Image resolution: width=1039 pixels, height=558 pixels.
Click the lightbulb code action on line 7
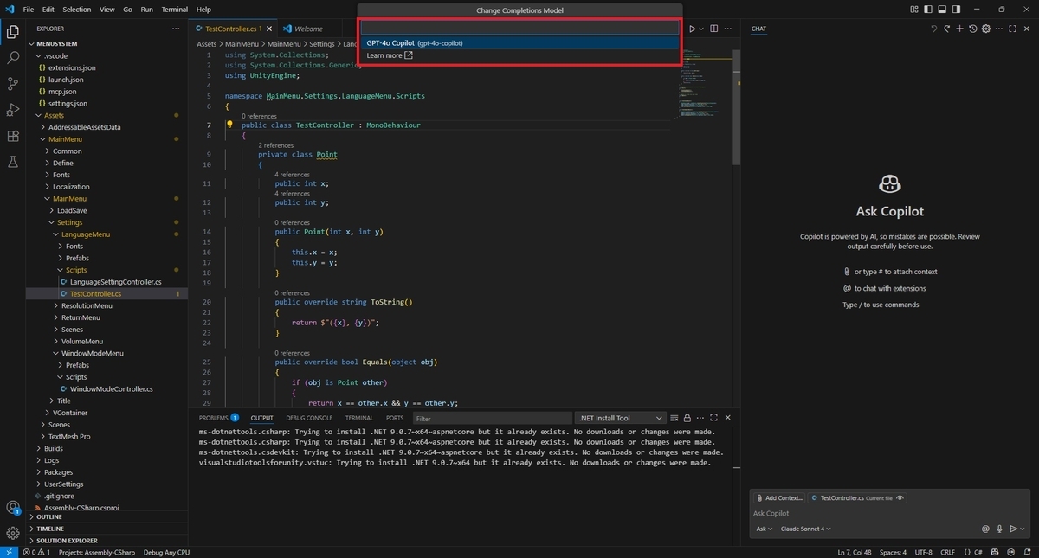230,125
